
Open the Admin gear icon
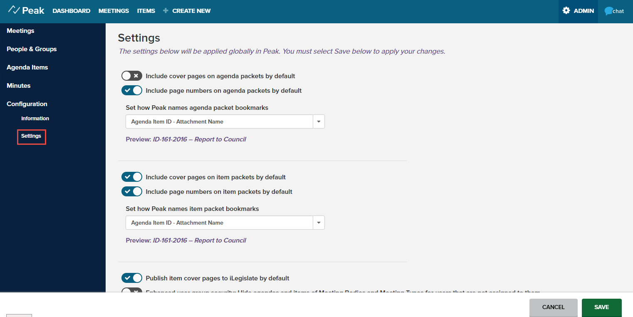(566, 11)
